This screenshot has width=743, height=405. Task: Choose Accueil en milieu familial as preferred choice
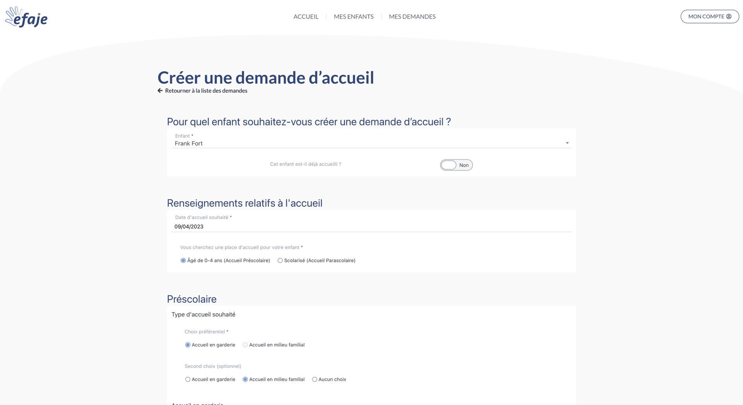[245, 345]
